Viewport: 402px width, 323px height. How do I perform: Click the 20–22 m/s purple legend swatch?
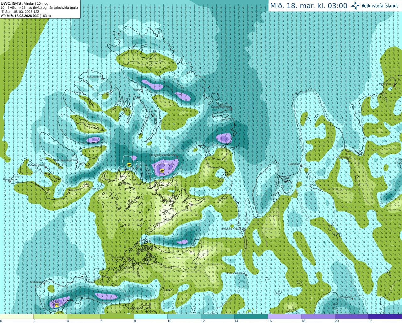click(x=352, y=316)
